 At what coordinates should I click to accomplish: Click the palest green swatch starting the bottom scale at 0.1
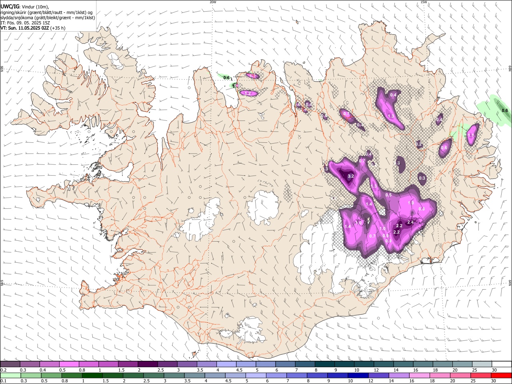coord(10,375)
